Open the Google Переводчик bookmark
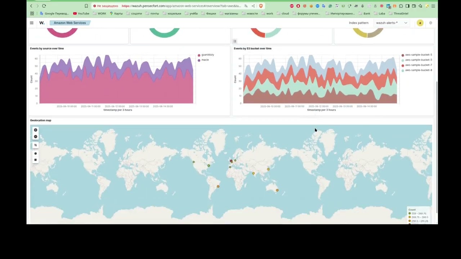Image resolution: width=461 pixels, height=259 pixels. (54, 13)
